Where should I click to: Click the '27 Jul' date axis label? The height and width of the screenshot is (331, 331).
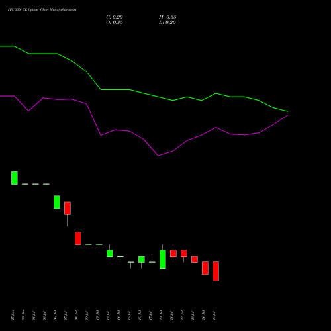click(x=214, y=316)
